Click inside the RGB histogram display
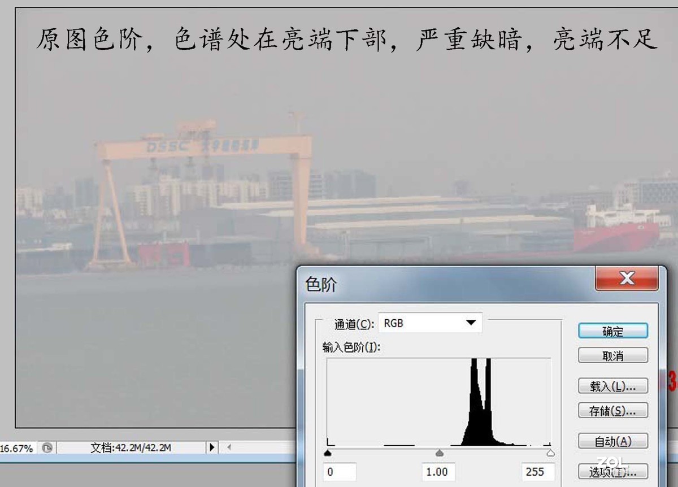 (x=439, y=401)
